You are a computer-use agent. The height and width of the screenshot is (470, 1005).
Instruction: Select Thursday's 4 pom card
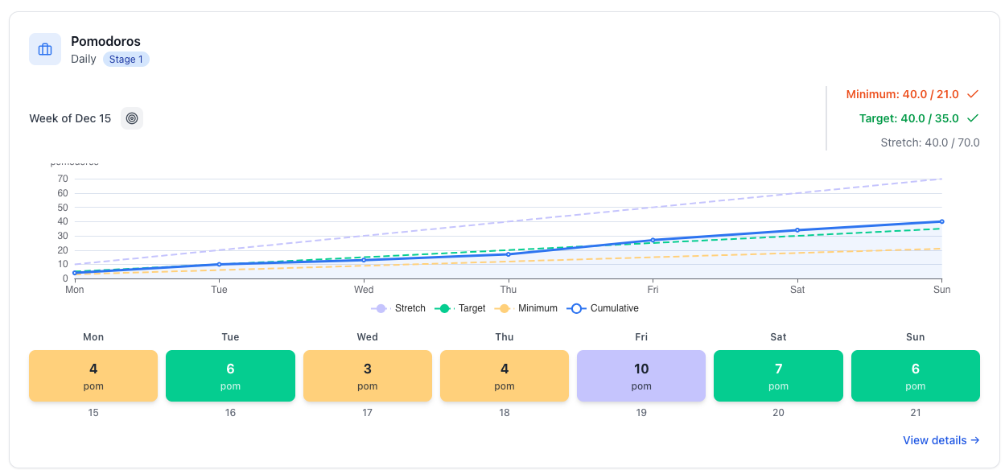coord(505,376)
